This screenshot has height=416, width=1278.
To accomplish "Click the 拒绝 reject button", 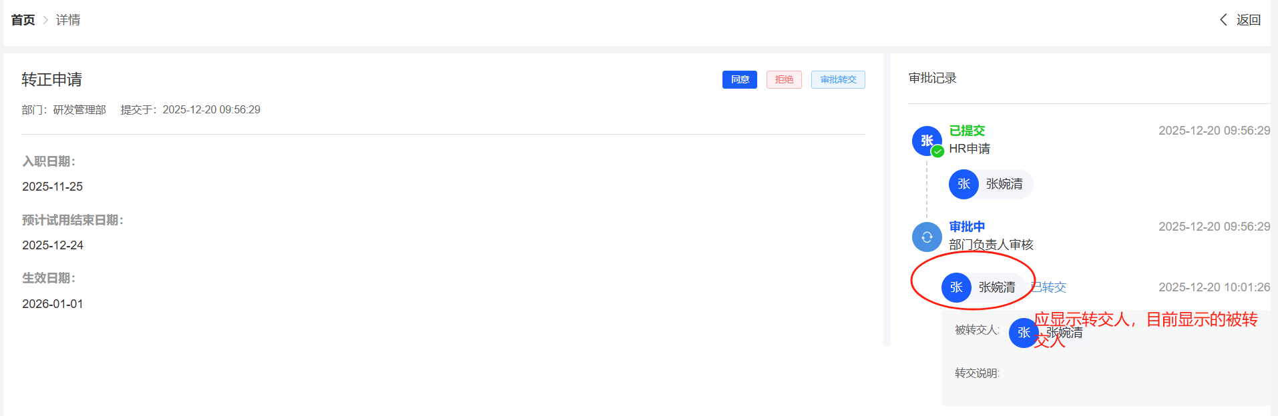I will point(784,79).
